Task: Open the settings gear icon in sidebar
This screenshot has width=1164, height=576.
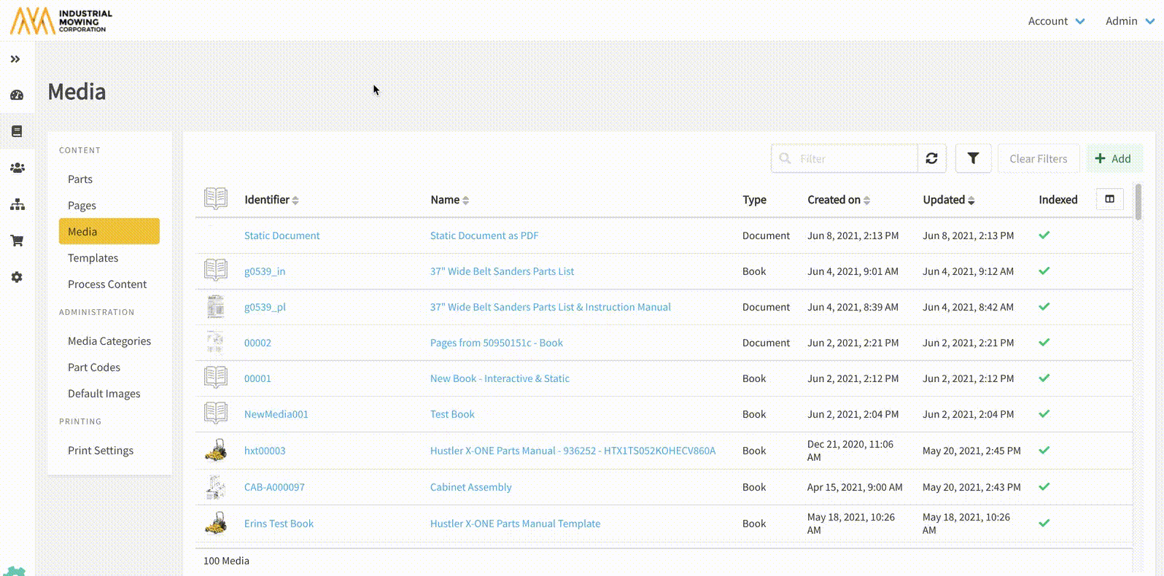Action: tap(17, 277)
